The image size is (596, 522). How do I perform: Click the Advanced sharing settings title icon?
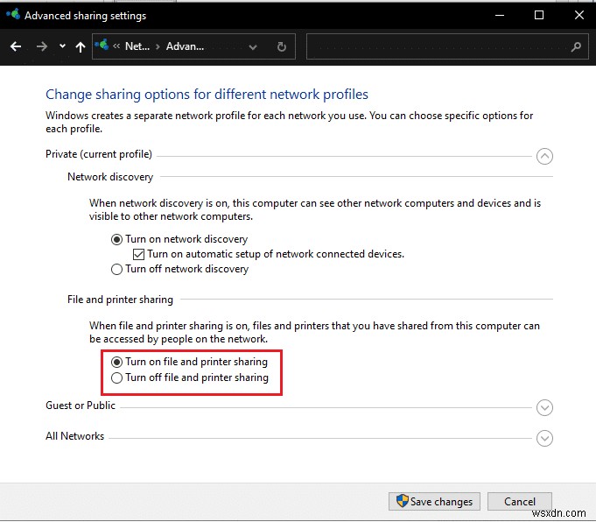(x=13, y=15)
